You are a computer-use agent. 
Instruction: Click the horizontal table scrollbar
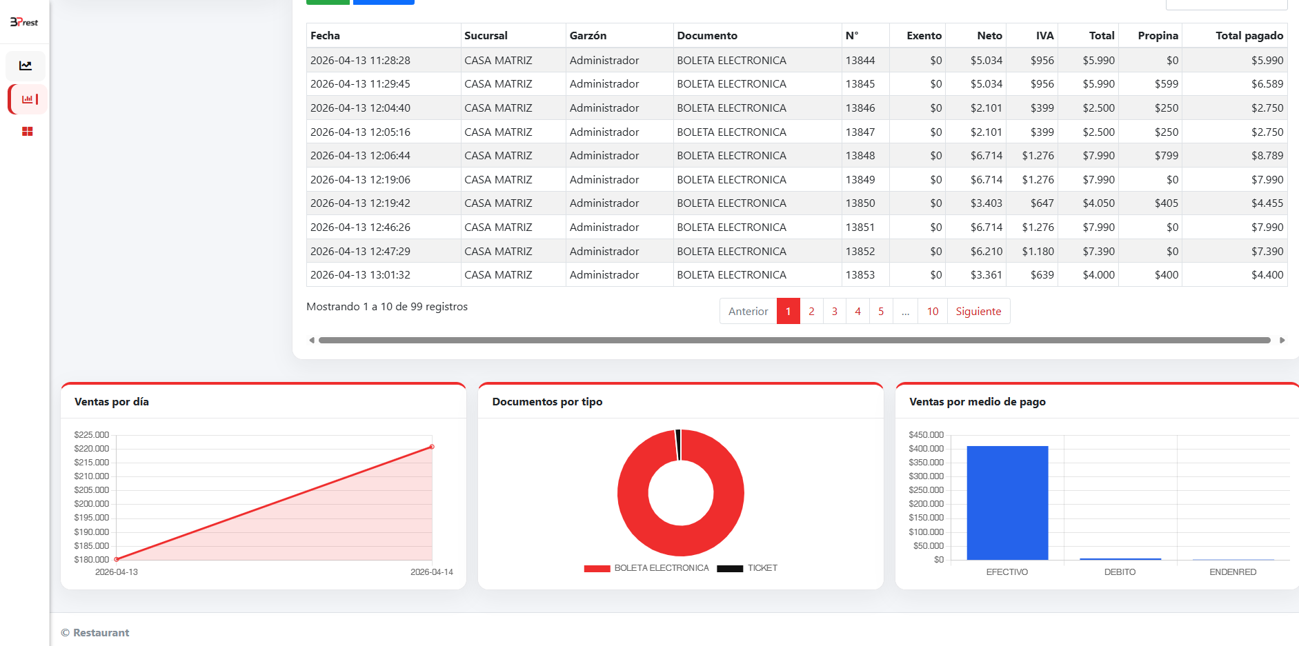[x=794, y=340]
